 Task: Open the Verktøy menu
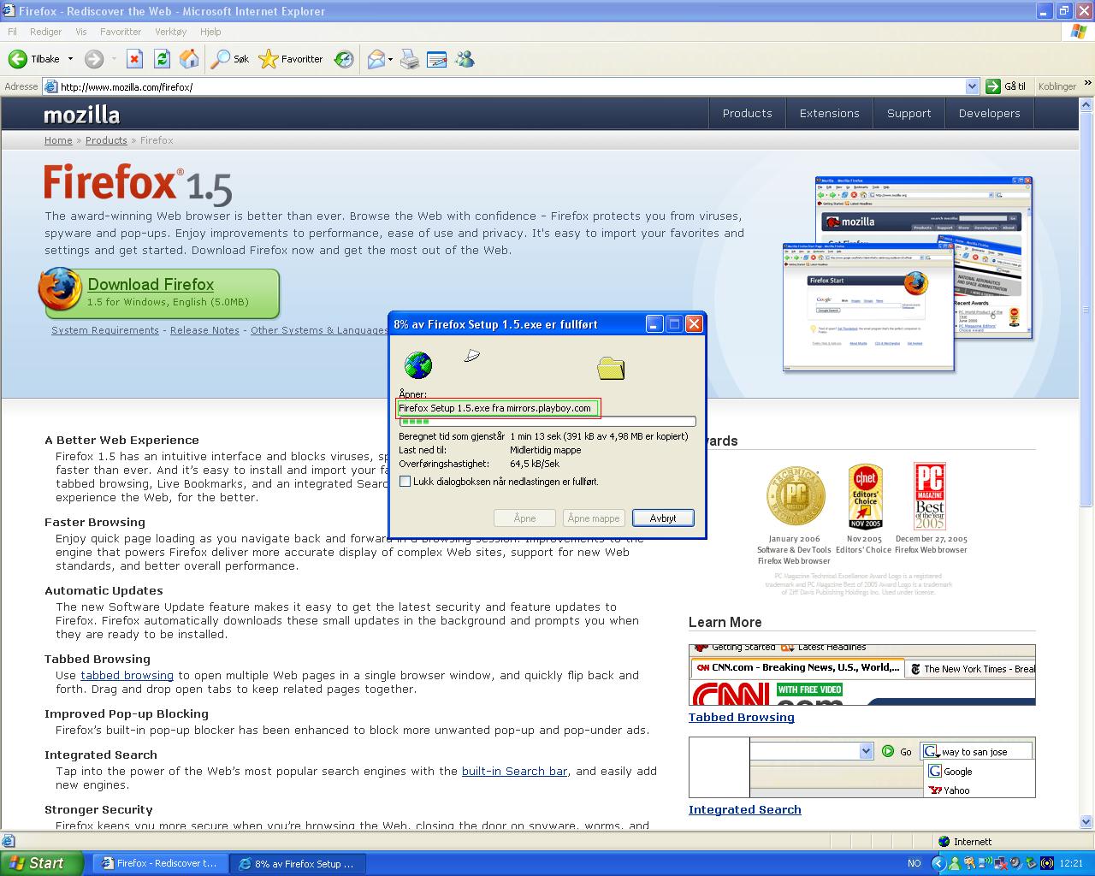point(170,32)
